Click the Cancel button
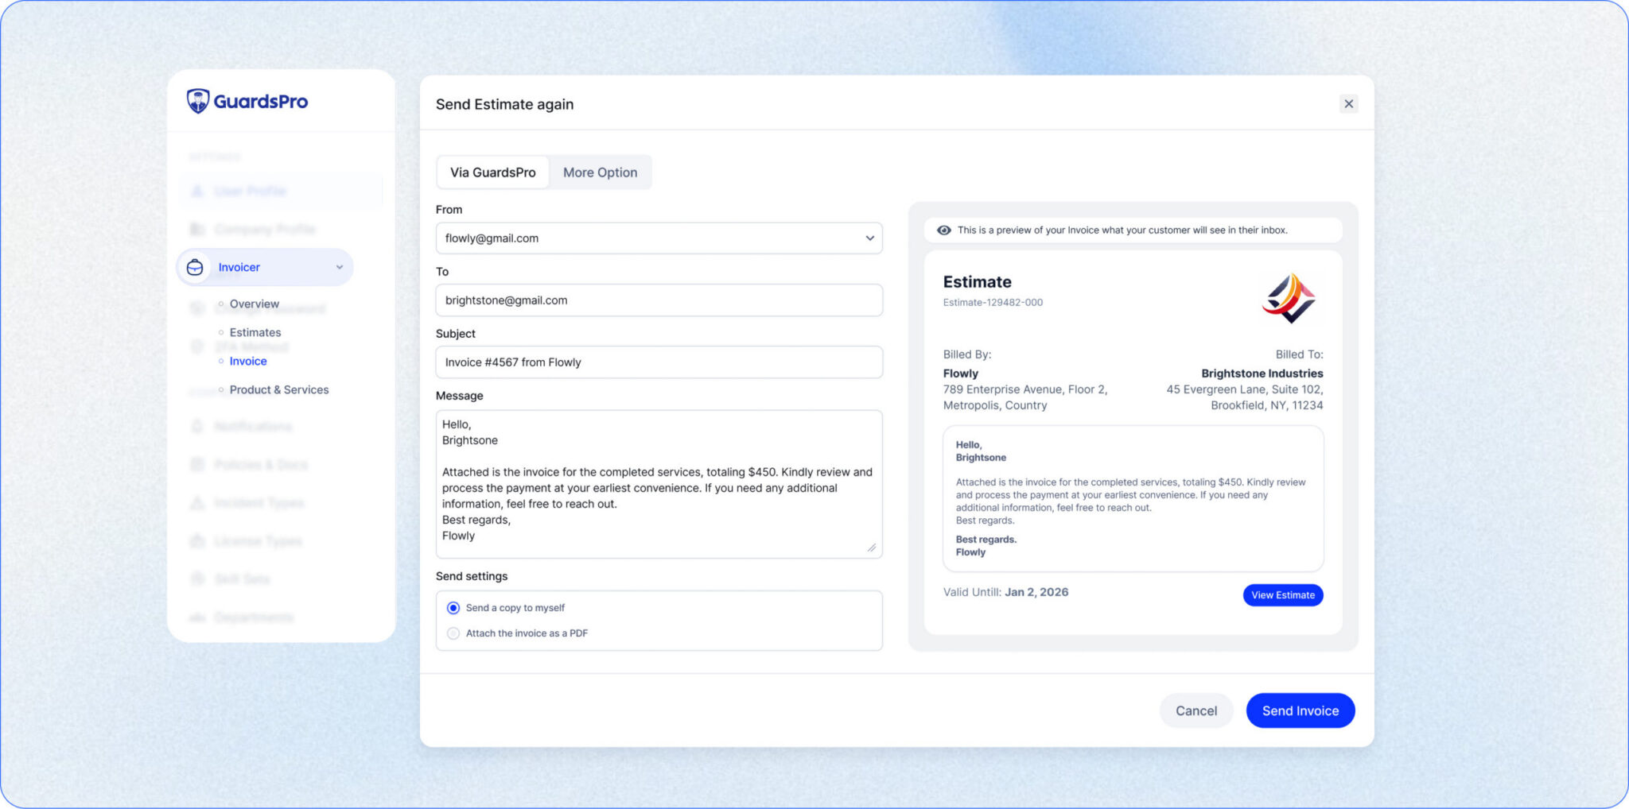 pos(1196,710)
